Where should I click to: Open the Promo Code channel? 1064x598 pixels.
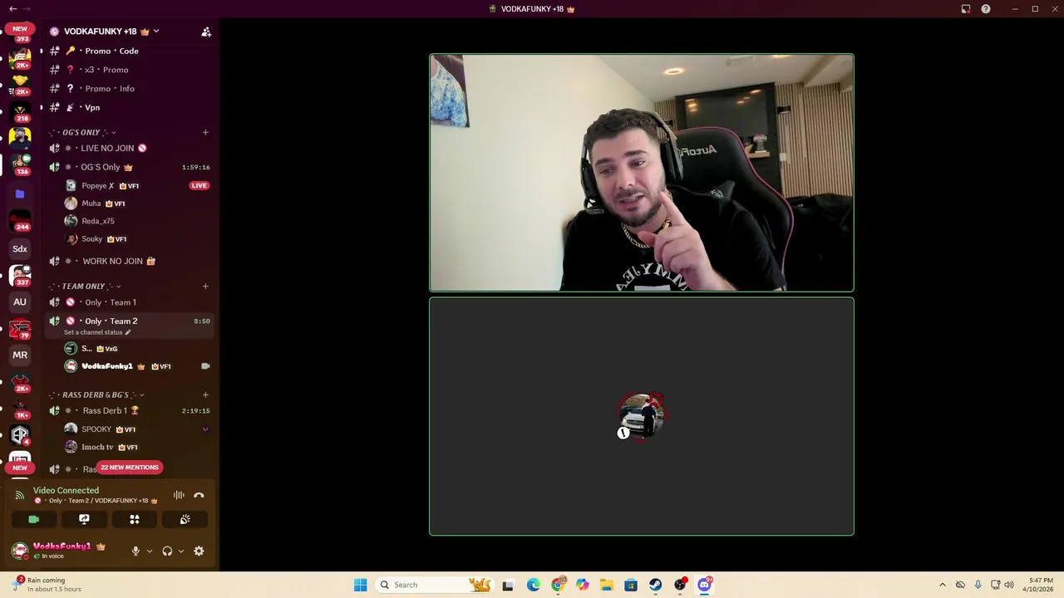click(129, 51)
